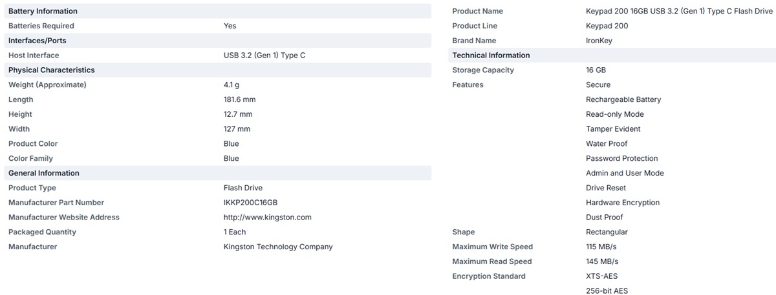Click the 256-bit AES encryption entry
The image size is (776, 295).
pyautogui.click(x=607, y=291)
